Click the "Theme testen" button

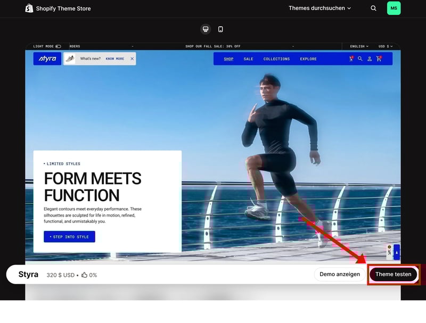click(x=393, y=275)
